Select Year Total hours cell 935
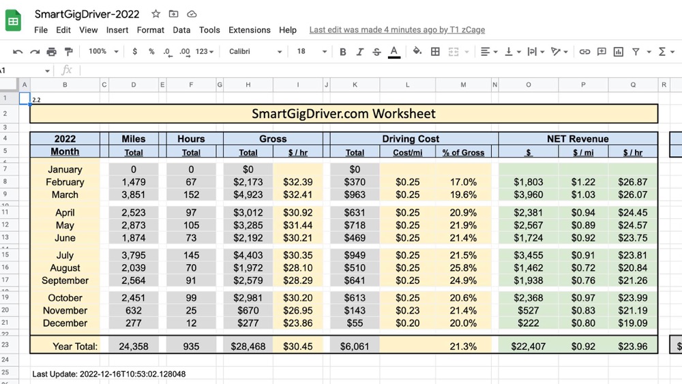Viewport: 682px width, 384px height. point(191,346)
